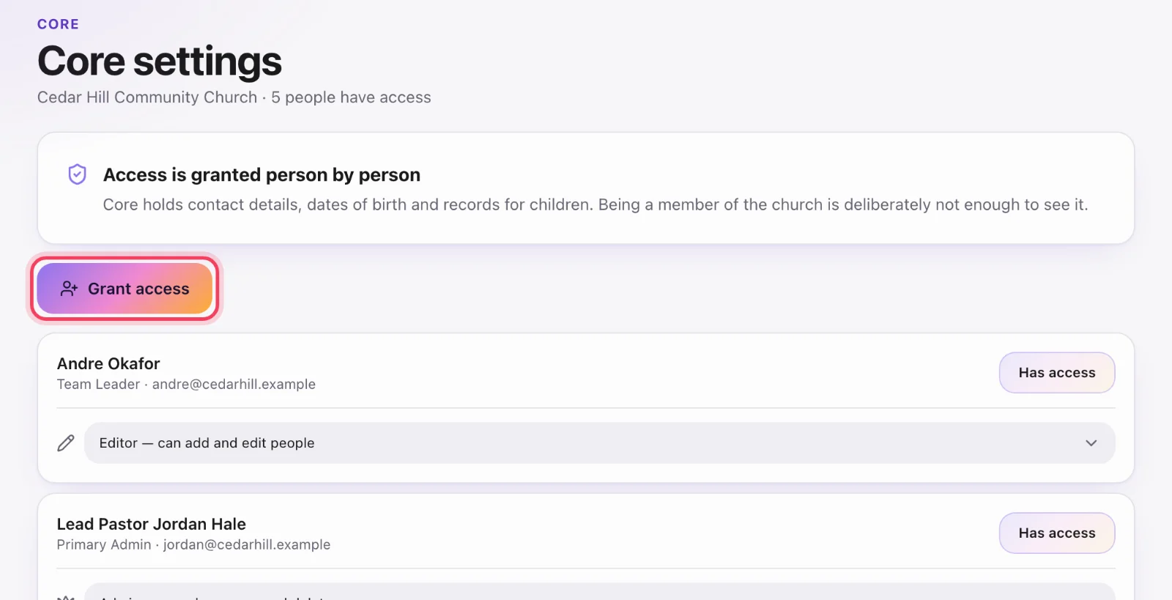This screenshot has height=600, width=1172.
Task: Click Andre Okafor's Has access badge
Action: (1057, 373)
